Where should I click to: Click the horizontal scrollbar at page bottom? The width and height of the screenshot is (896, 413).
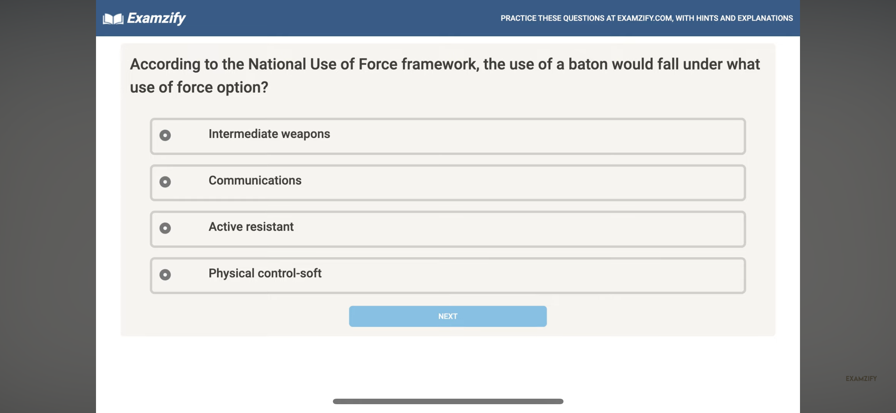[448, 401]
